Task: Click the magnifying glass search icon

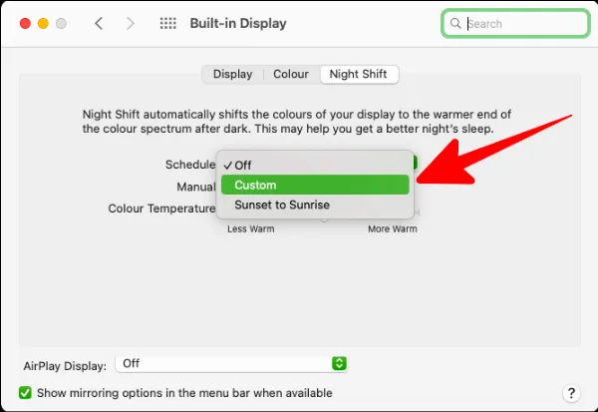Action: pyautogui.click(x=456, y=23)
